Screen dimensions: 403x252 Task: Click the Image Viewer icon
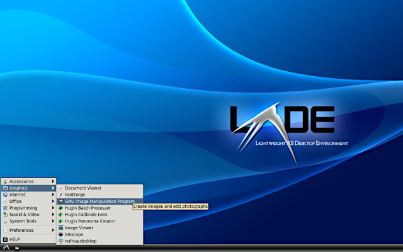[60, 228]
